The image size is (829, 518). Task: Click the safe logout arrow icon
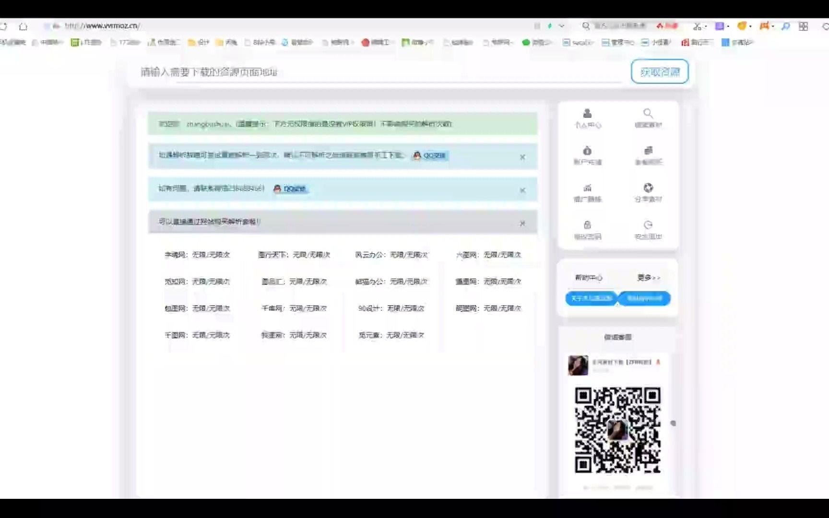(x=648, y=225)
